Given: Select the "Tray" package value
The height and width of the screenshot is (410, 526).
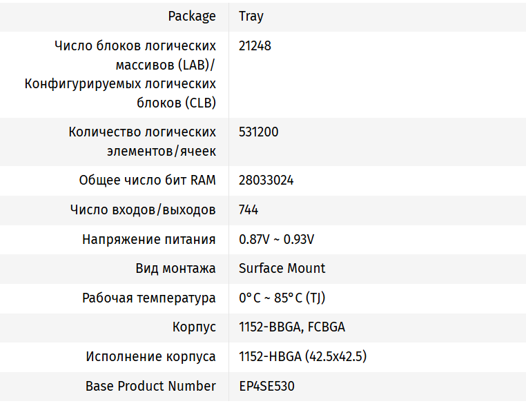Looking at the screenshot, I should (251, 16).
